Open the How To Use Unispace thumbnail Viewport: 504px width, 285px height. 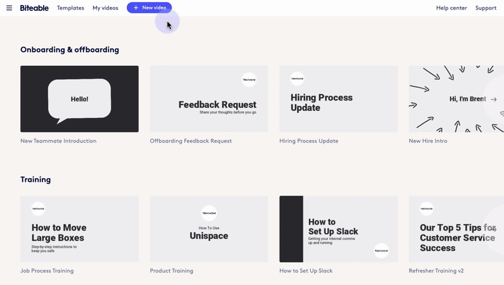point(209,229)
